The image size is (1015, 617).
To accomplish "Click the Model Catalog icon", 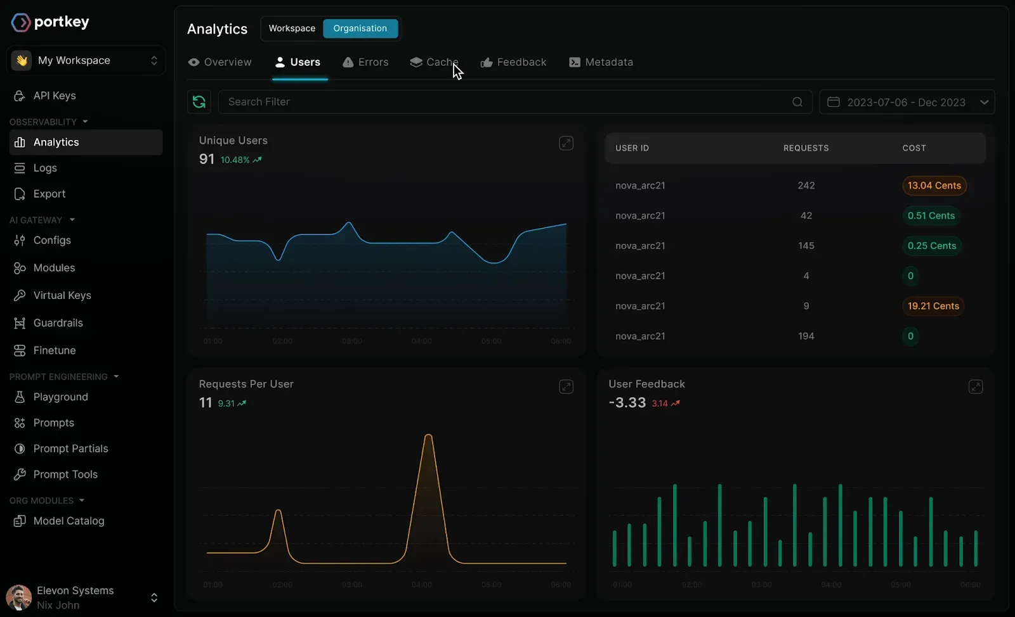I will [x=19, y=521].
